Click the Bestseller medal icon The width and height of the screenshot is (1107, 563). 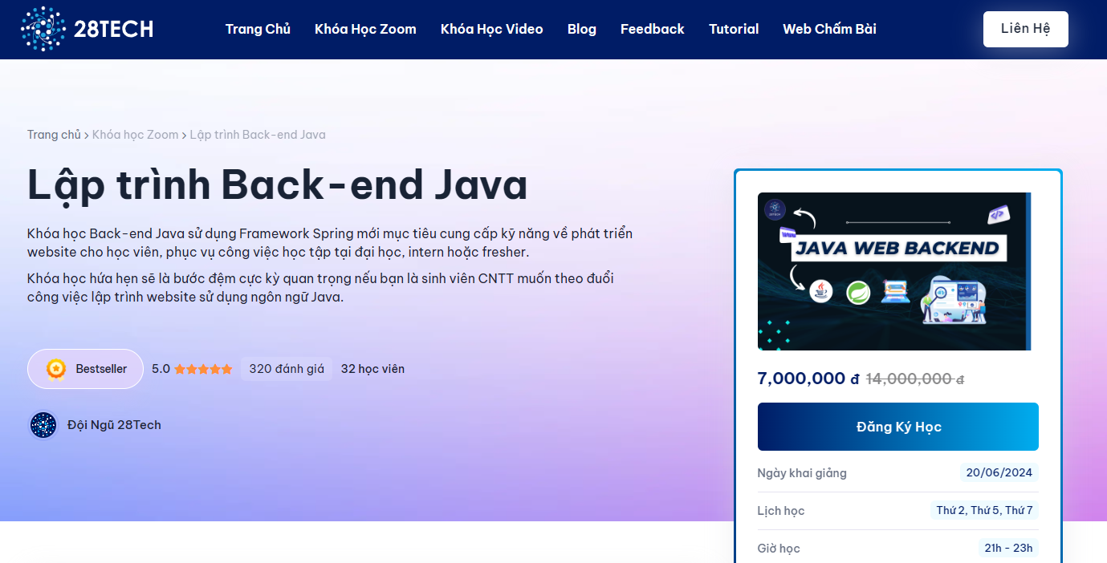tap(55, 368)
